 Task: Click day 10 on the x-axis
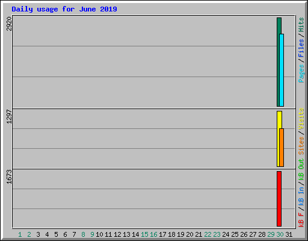click(99, 234)
